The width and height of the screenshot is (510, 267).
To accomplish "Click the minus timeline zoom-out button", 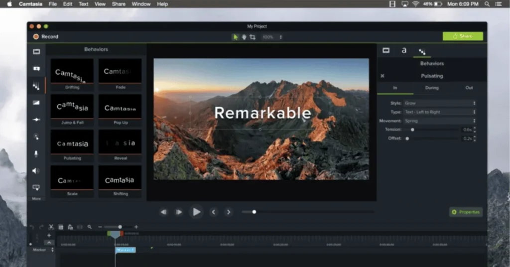I will point(100,227).
